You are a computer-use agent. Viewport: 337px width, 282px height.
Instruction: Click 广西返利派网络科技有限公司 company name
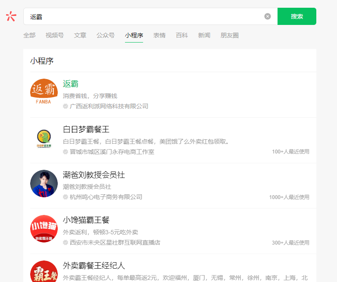(109, 106)
